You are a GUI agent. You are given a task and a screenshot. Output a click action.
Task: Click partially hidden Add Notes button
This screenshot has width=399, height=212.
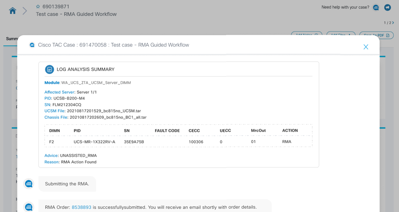[307, 34]
